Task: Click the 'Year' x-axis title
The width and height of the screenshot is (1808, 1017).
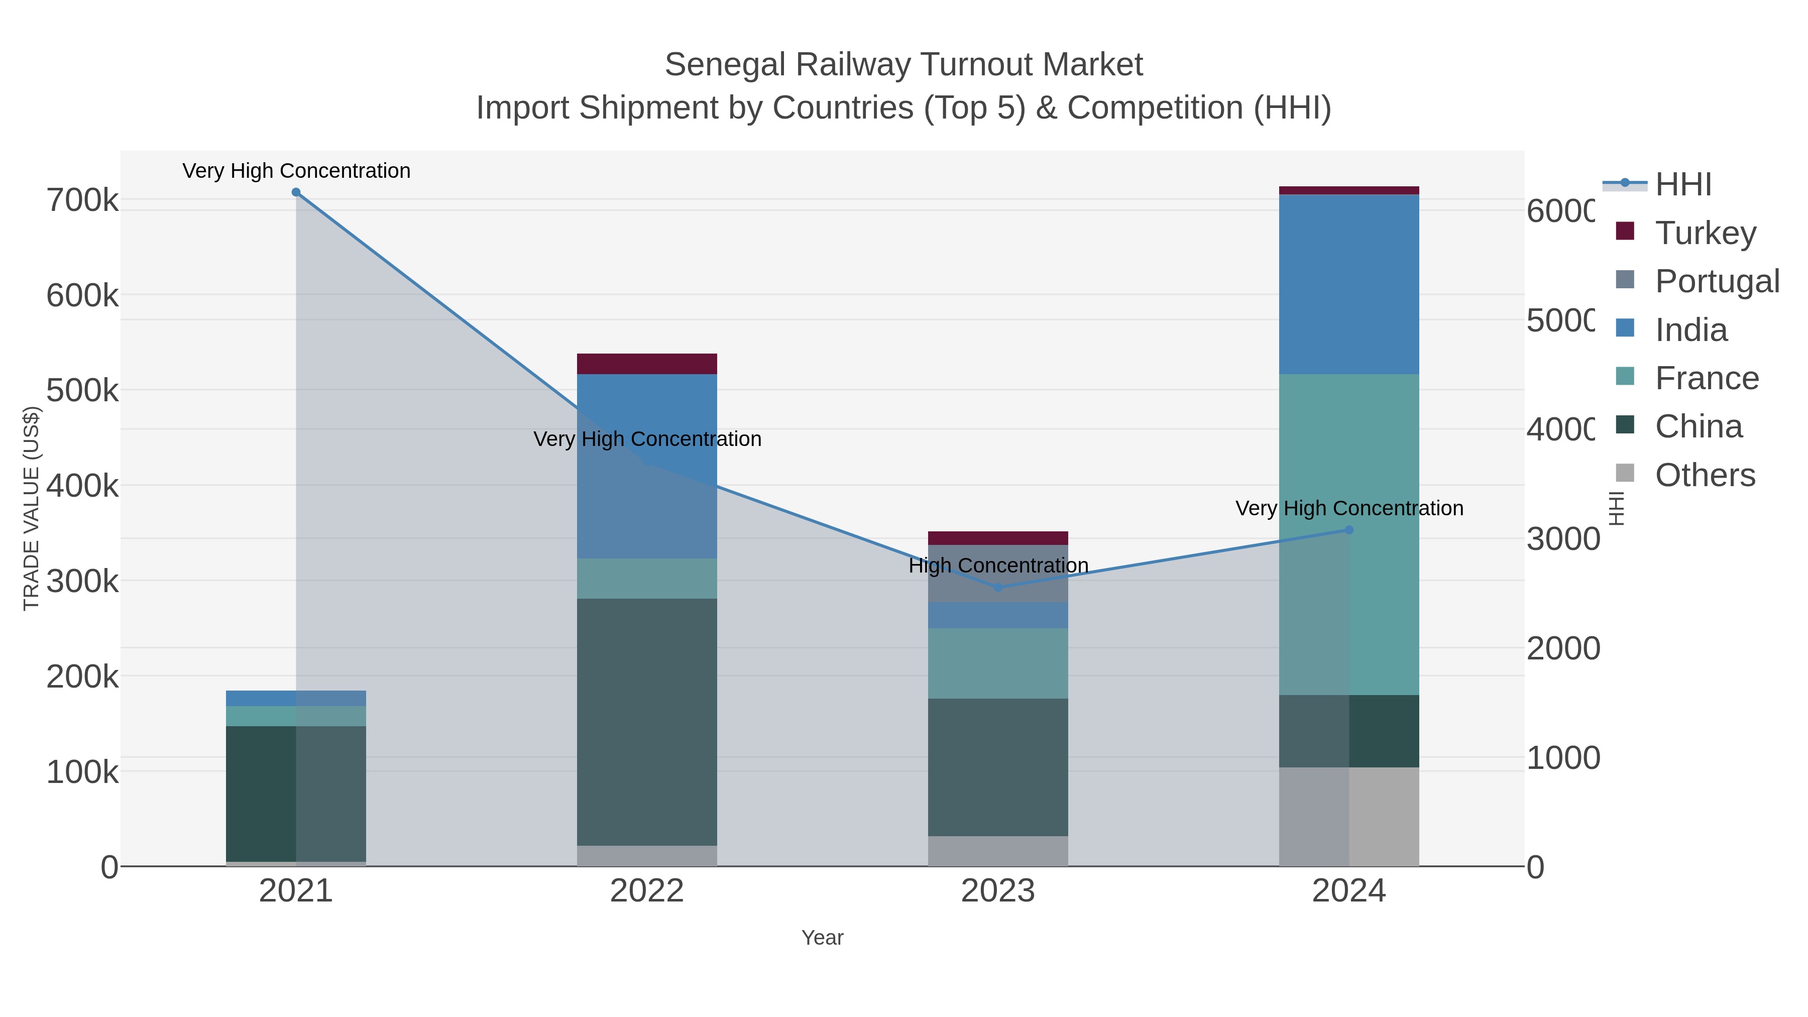Action: 823,938
